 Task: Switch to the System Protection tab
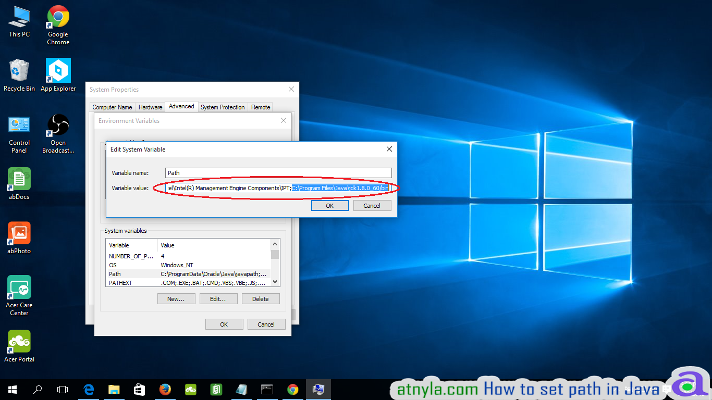(223, 107)
